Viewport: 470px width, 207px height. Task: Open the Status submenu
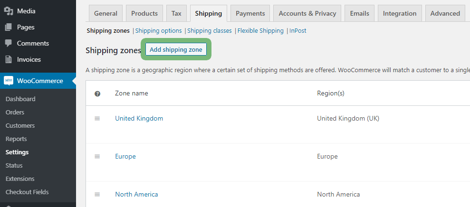14,165
